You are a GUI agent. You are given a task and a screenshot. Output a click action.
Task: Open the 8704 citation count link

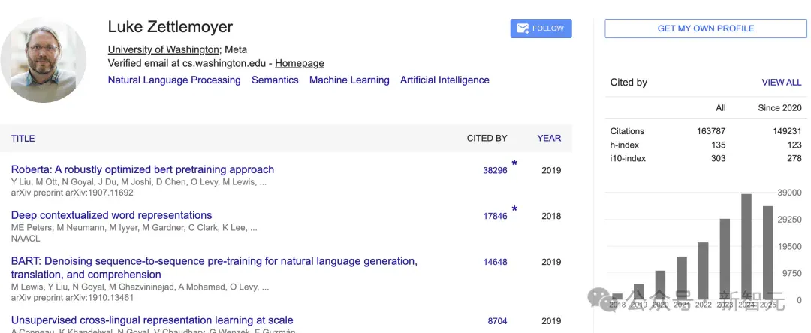click(x=498, y=321)
